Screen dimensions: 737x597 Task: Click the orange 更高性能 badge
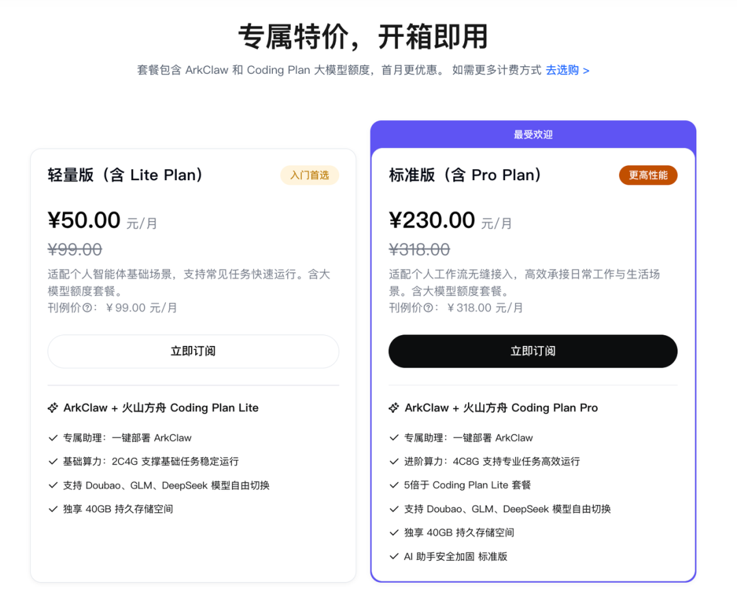(x=648, y=175)
